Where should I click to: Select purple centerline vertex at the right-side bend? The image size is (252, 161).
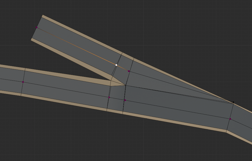pyautogui.click(x=230, y=119)
